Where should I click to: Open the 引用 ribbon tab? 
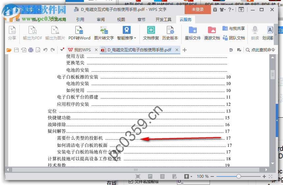pos(80,19)
